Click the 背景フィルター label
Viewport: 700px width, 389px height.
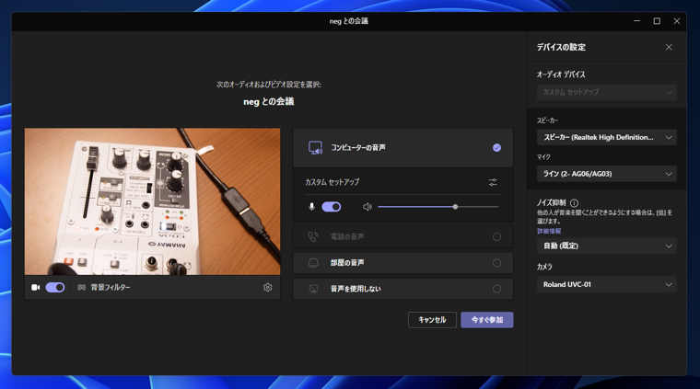(111, 288)
